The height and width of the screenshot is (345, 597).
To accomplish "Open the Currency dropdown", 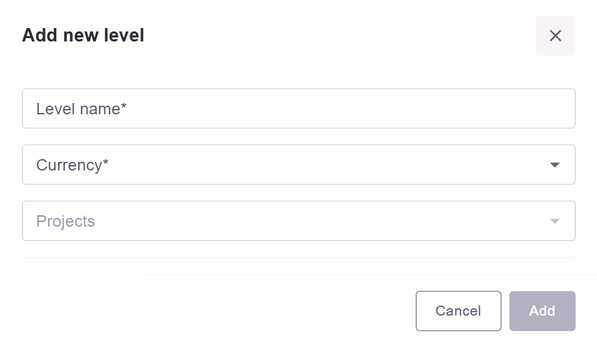I will pos(298,164).
